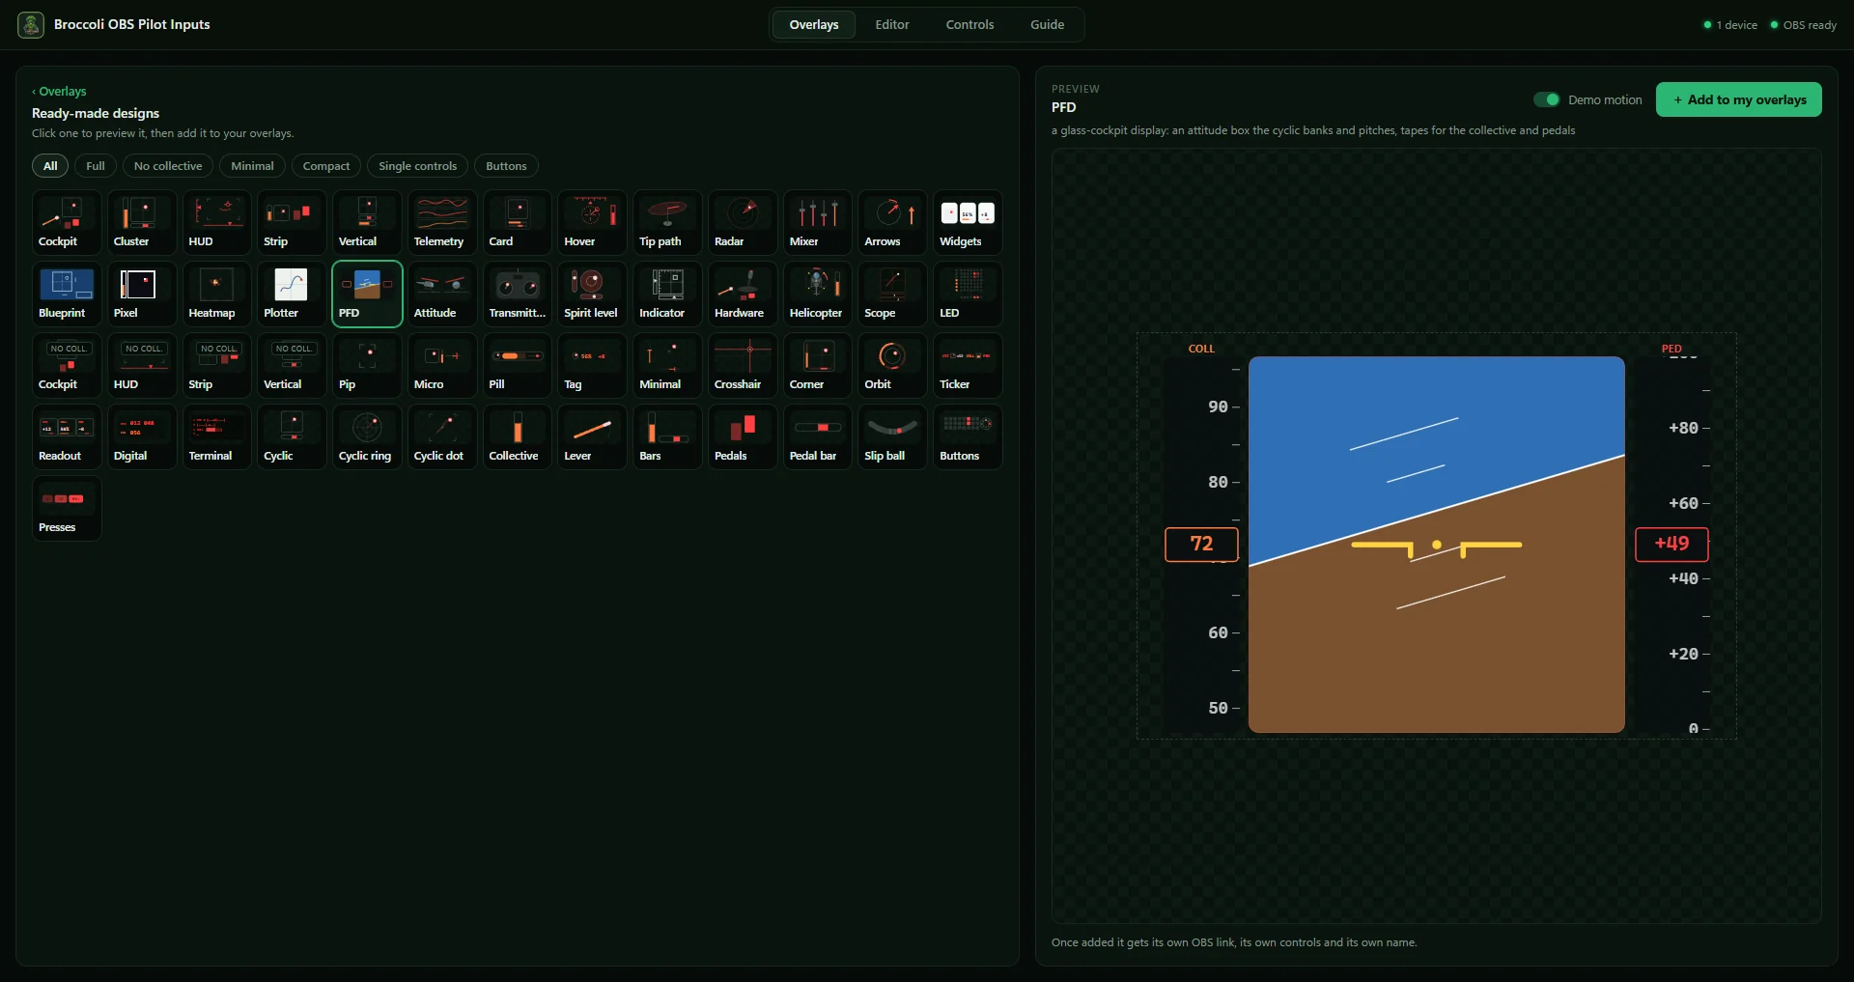Preview the Terminal design
The height and width of the screenshot is (982, 1854).
[x=217, y=437]
